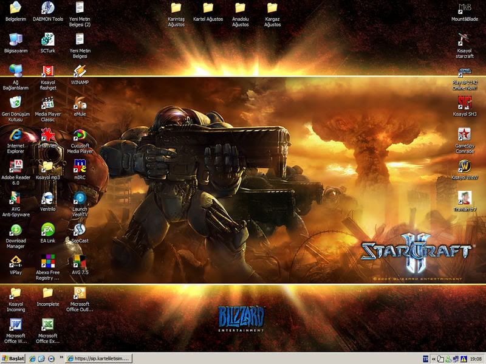Select Yeni Metin Belgesi file without (2)
This screenshot has height=364, width=486.
pos(80,46)
